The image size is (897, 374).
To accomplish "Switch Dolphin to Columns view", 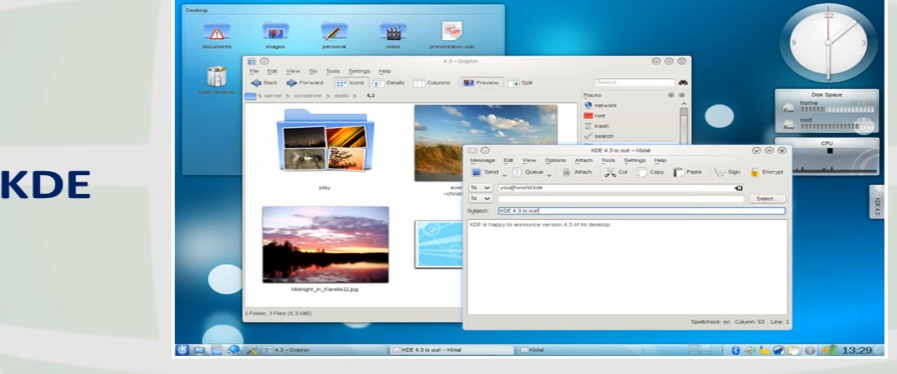I will coord(431,83).
